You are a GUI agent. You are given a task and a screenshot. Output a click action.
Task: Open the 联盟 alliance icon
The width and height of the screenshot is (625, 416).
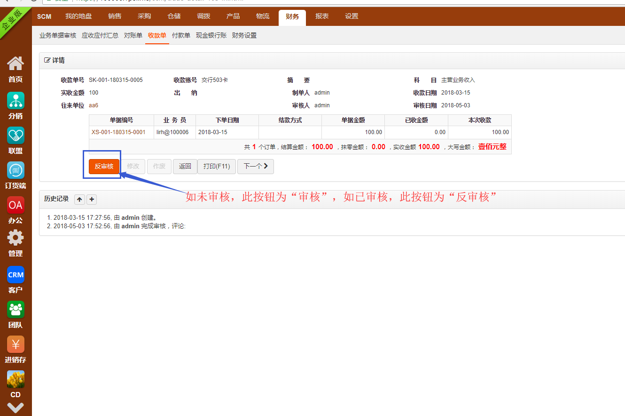(16, 136)
